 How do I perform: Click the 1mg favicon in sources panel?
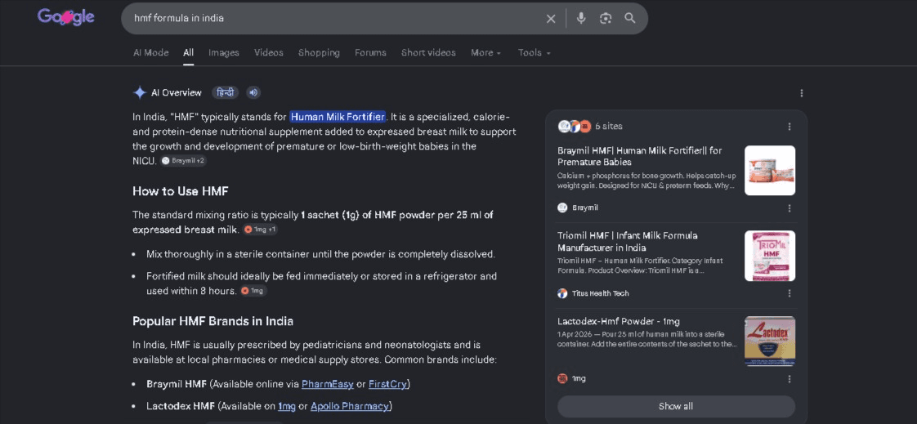point(562,378)
